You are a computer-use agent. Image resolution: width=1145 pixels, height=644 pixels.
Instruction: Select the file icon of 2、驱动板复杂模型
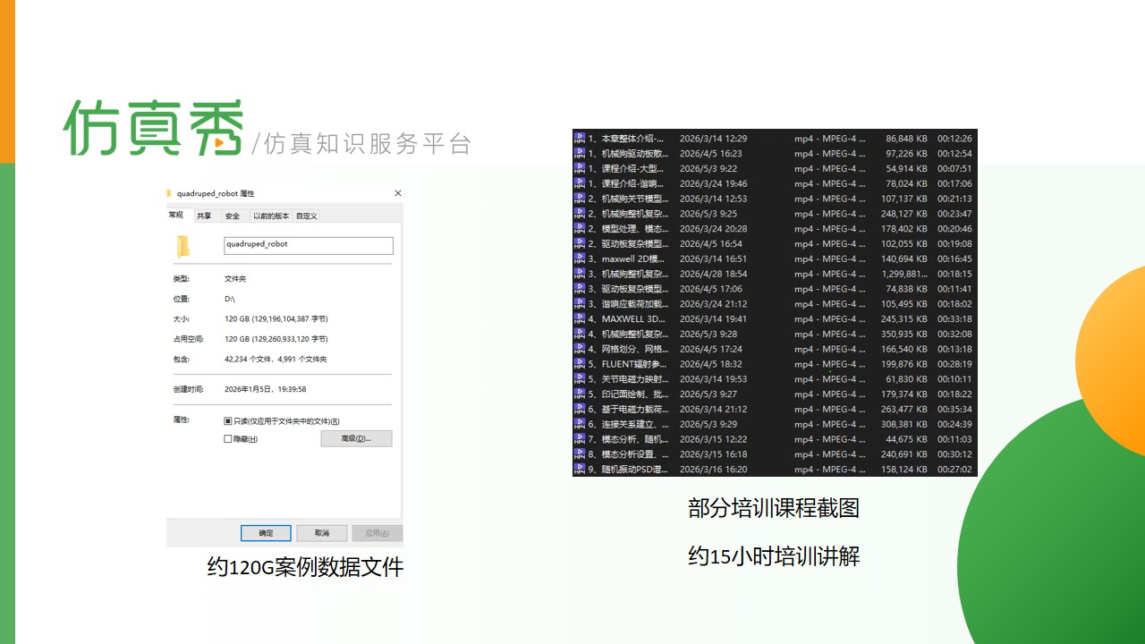click(x=580, y=243)
